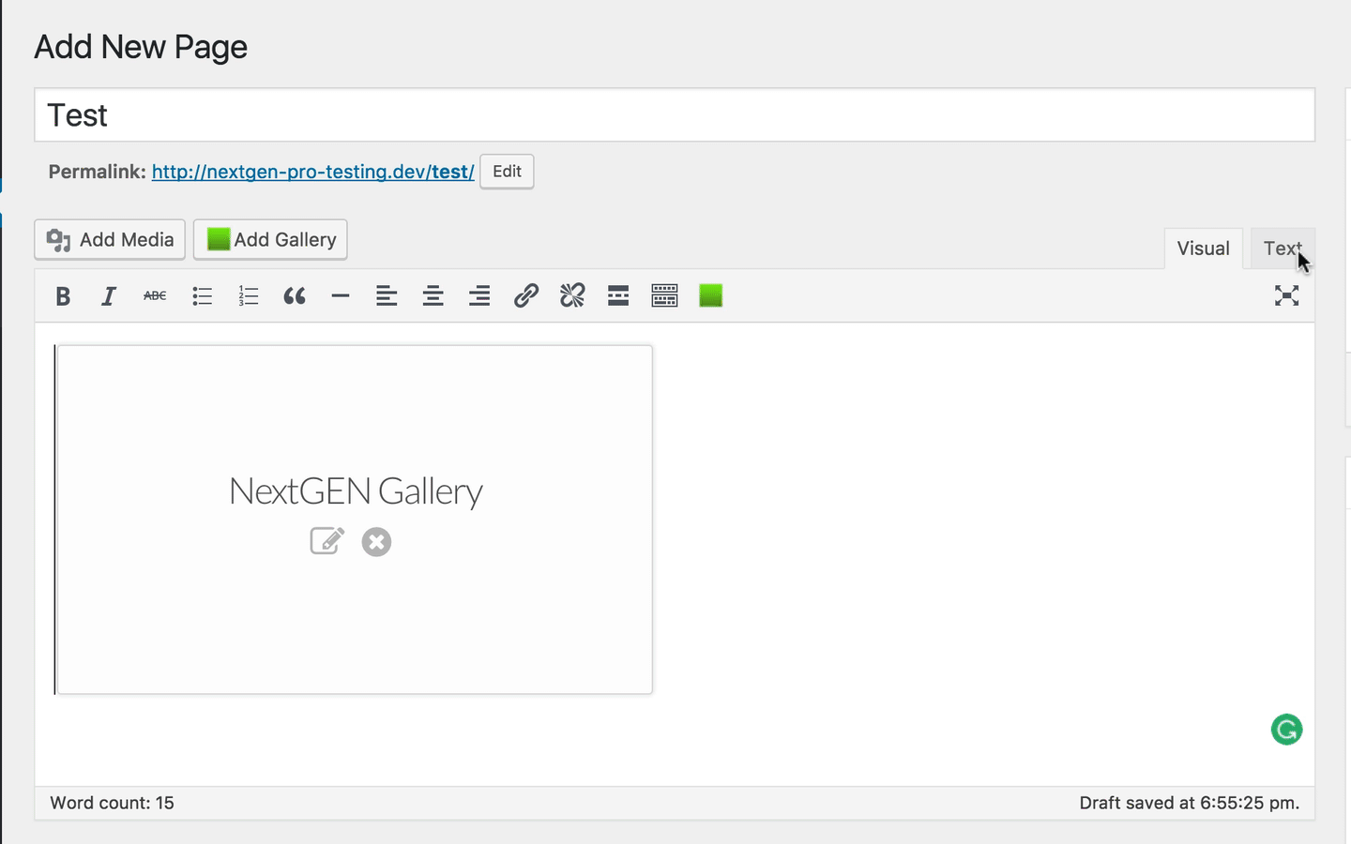Remove link with unlink icon
The image size is (1351, 844).
(572, 296)
